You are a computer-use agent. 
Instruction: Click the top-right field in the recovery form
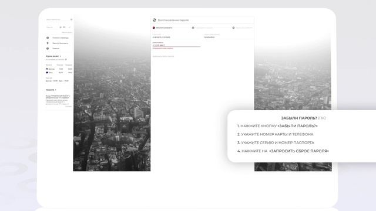point(228,36)
